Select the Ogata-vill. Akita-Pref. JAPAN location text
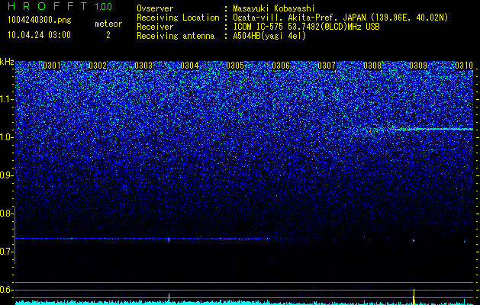Screen dimensions: 480x305 click(x=340, y=18)
